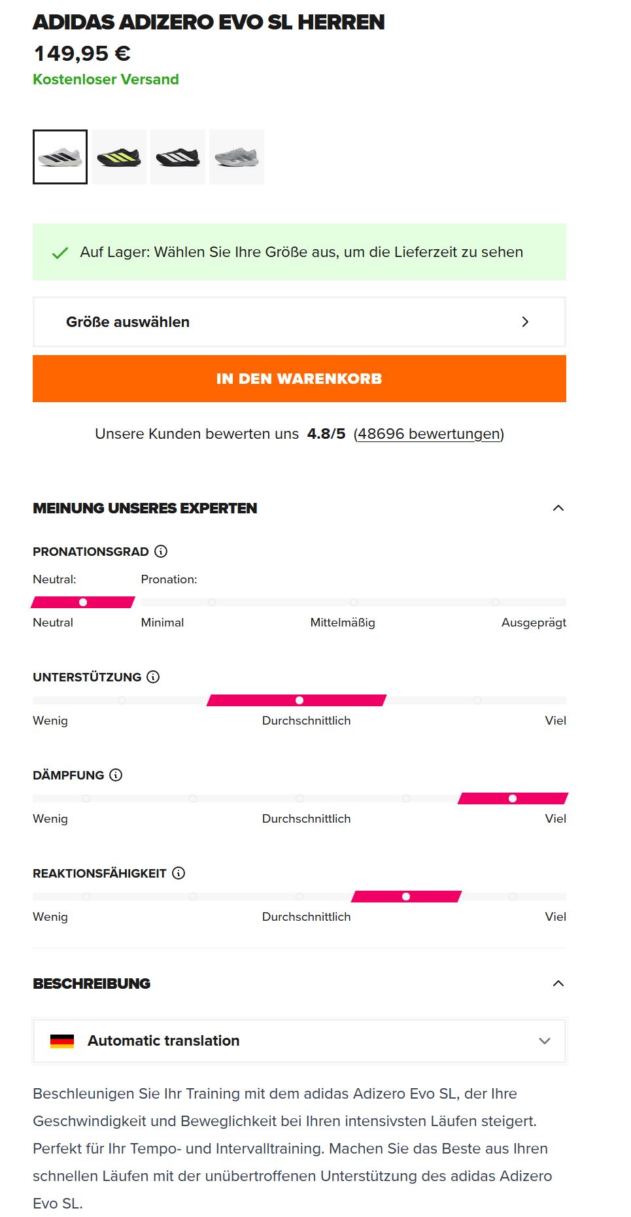The height and width of the screenshot is (1217, 631).
Task: Collapse the Meinung unseres Experten section
Action: pos(558,508)
